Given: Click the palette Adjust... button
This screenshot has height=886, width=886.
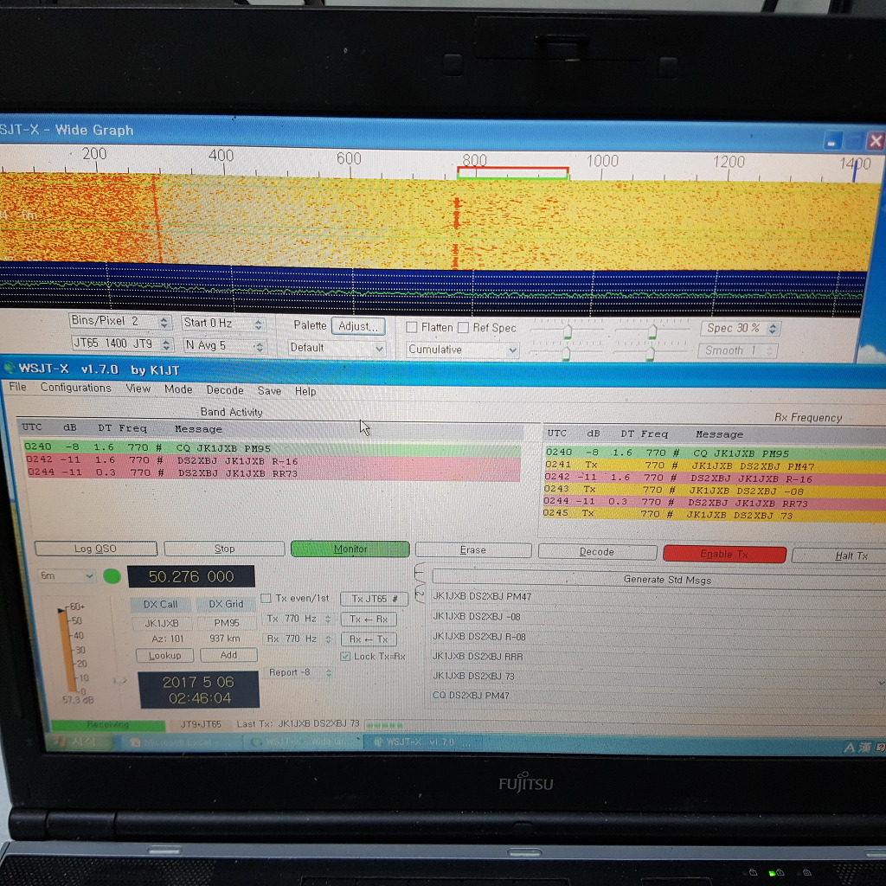Looking at the screenshot, I should [358, 326].
